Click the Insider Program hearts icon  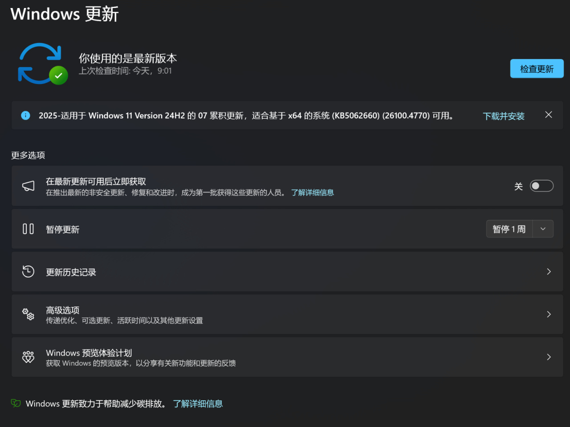(x=28, y=357)
